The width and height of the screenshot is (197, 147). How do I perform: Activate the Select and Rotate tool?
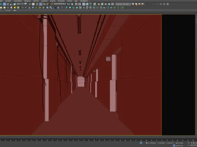8,4
